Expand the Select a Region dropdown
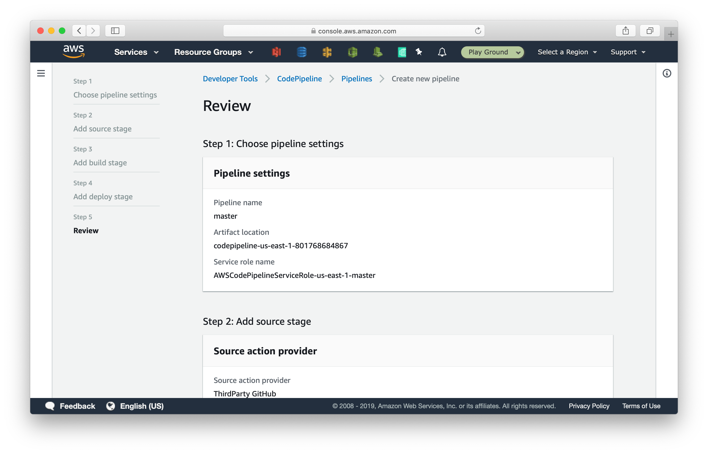 567,52
